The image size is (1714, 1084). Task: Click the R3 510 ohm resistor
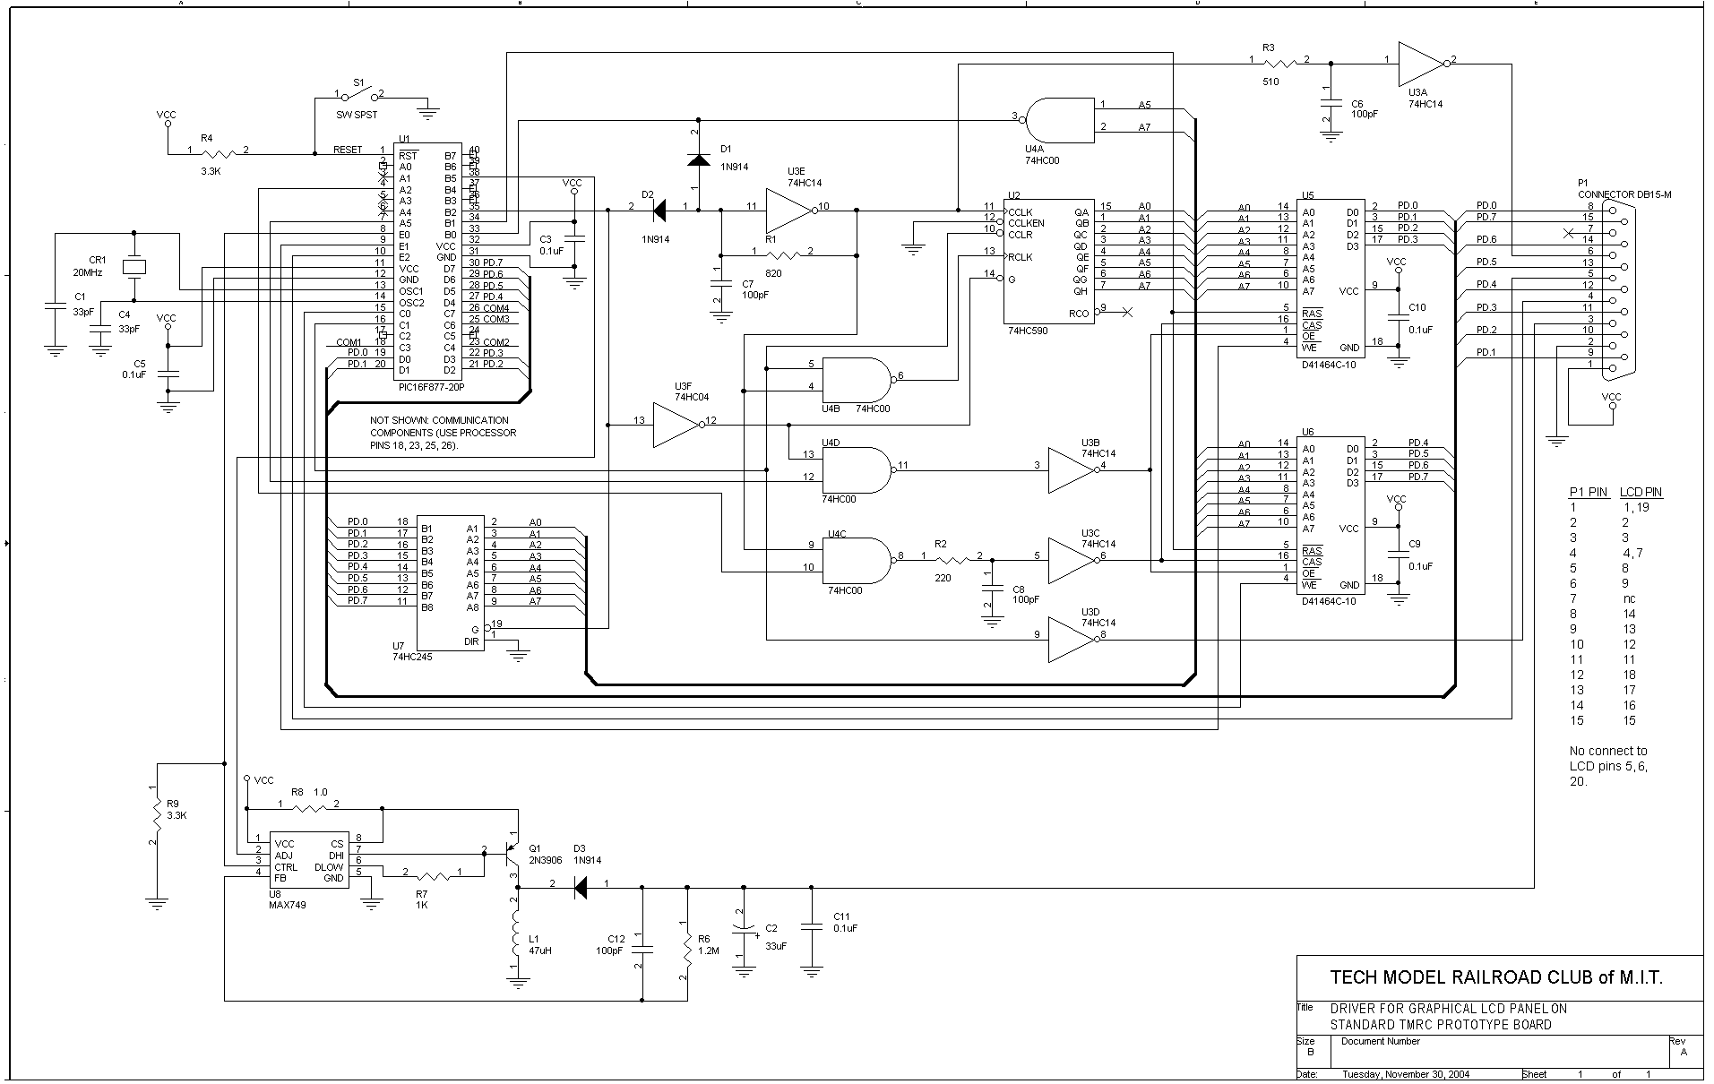[x=1279, y=62]
